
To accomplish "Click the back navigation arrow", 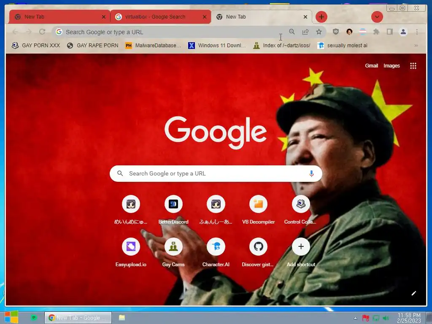I will pos(15,32).
